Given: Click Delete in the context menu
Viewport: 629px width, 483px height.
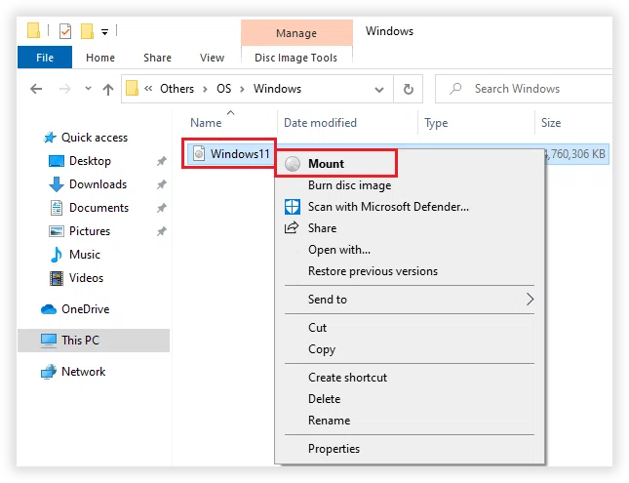Looking at the screenshot, I should (410, 399).
